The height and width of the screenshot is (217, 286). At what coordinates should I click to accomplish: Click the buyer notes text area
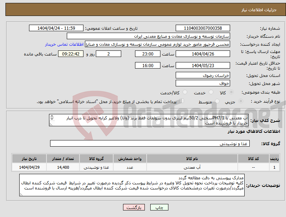tap(132, 185)
